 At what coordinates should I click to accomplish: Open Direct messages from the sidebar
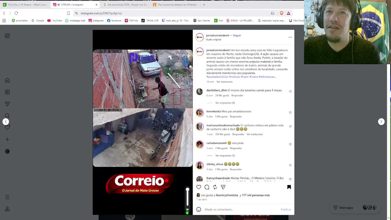coord(7,104)
